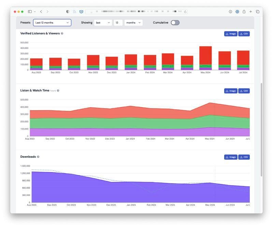
Task: Export Listen & Watch Time CSV
Action: [x=244, y=91]
